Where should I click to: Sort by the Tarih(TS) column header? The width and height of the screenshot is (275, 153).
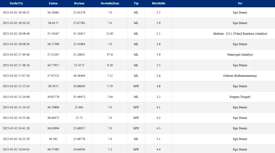pyautogui.click(x=16, y=3)
